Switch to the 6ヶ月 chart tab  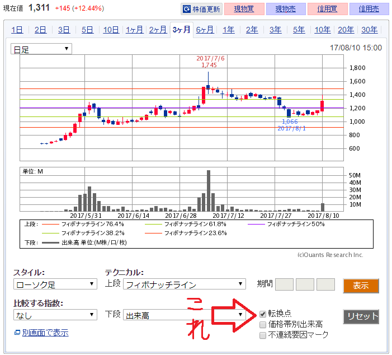(x=205, y=30)
